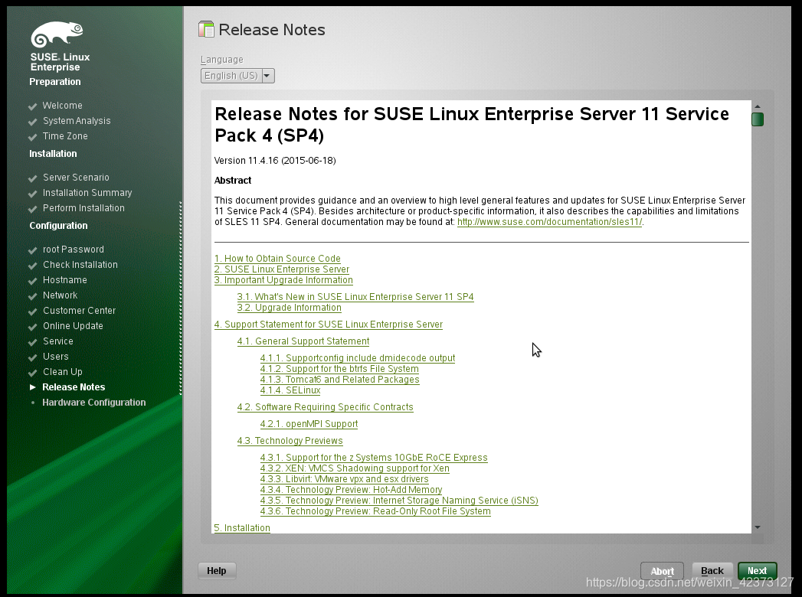Viewport: 802px width, 597px height.
Task: Open '4.3.2. XEN: VMCS Shadowing' link
Action: click(355, 468)
